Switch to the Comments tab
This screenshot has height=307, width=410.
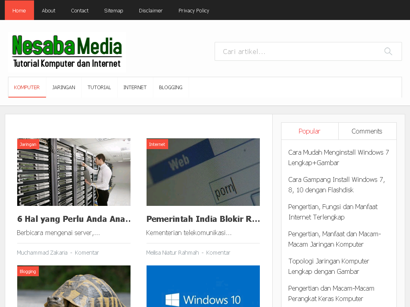pyautogui.click(x=367, y=131)
